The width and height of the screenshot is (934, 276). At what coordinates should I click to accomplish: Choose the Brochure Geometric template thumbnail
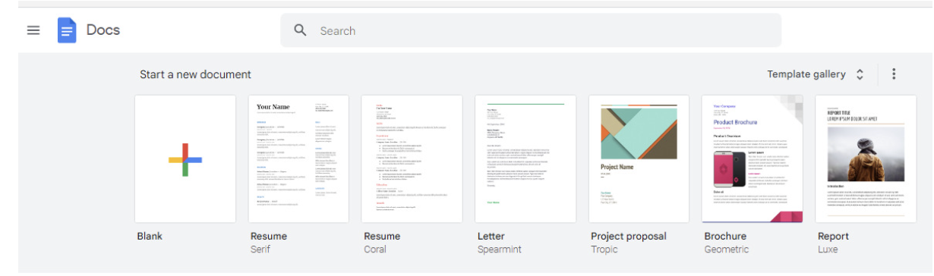point(753,159)
